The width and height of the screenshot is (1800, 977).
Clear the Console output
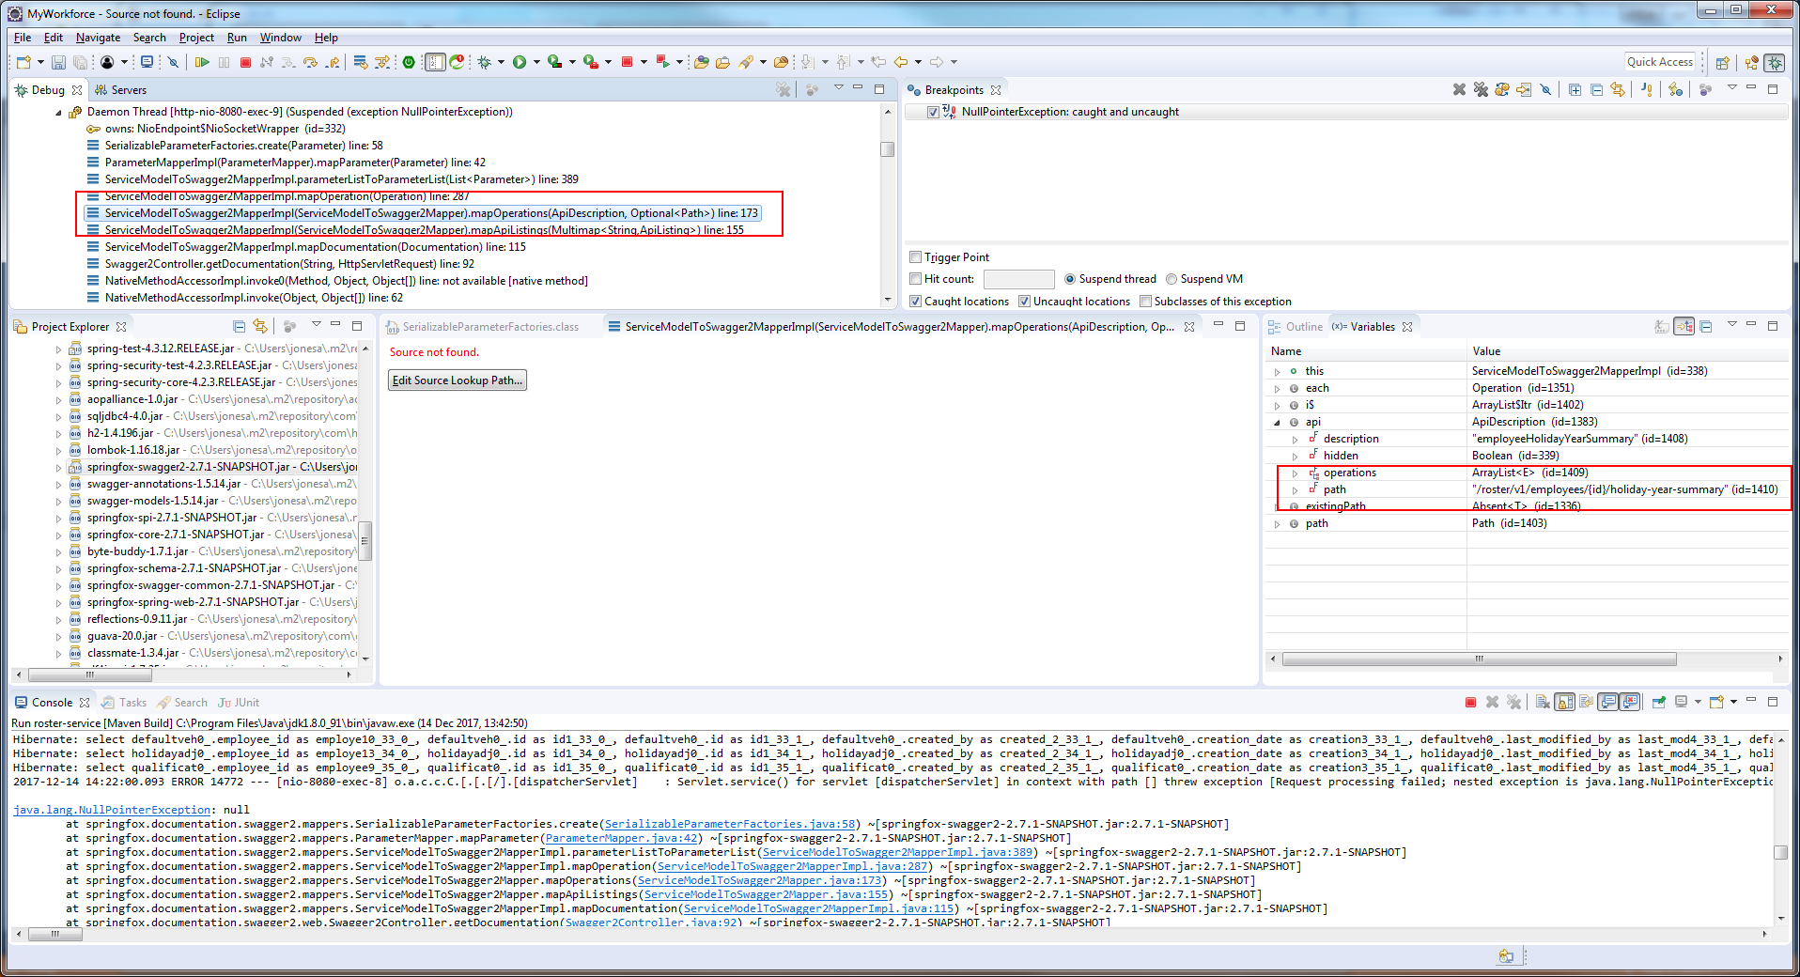pyautogui.click(x=1544, y=702)
